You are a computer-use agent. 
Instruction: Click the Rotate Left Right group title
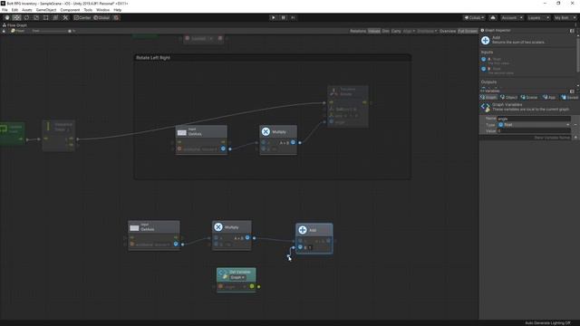[153, 58]
